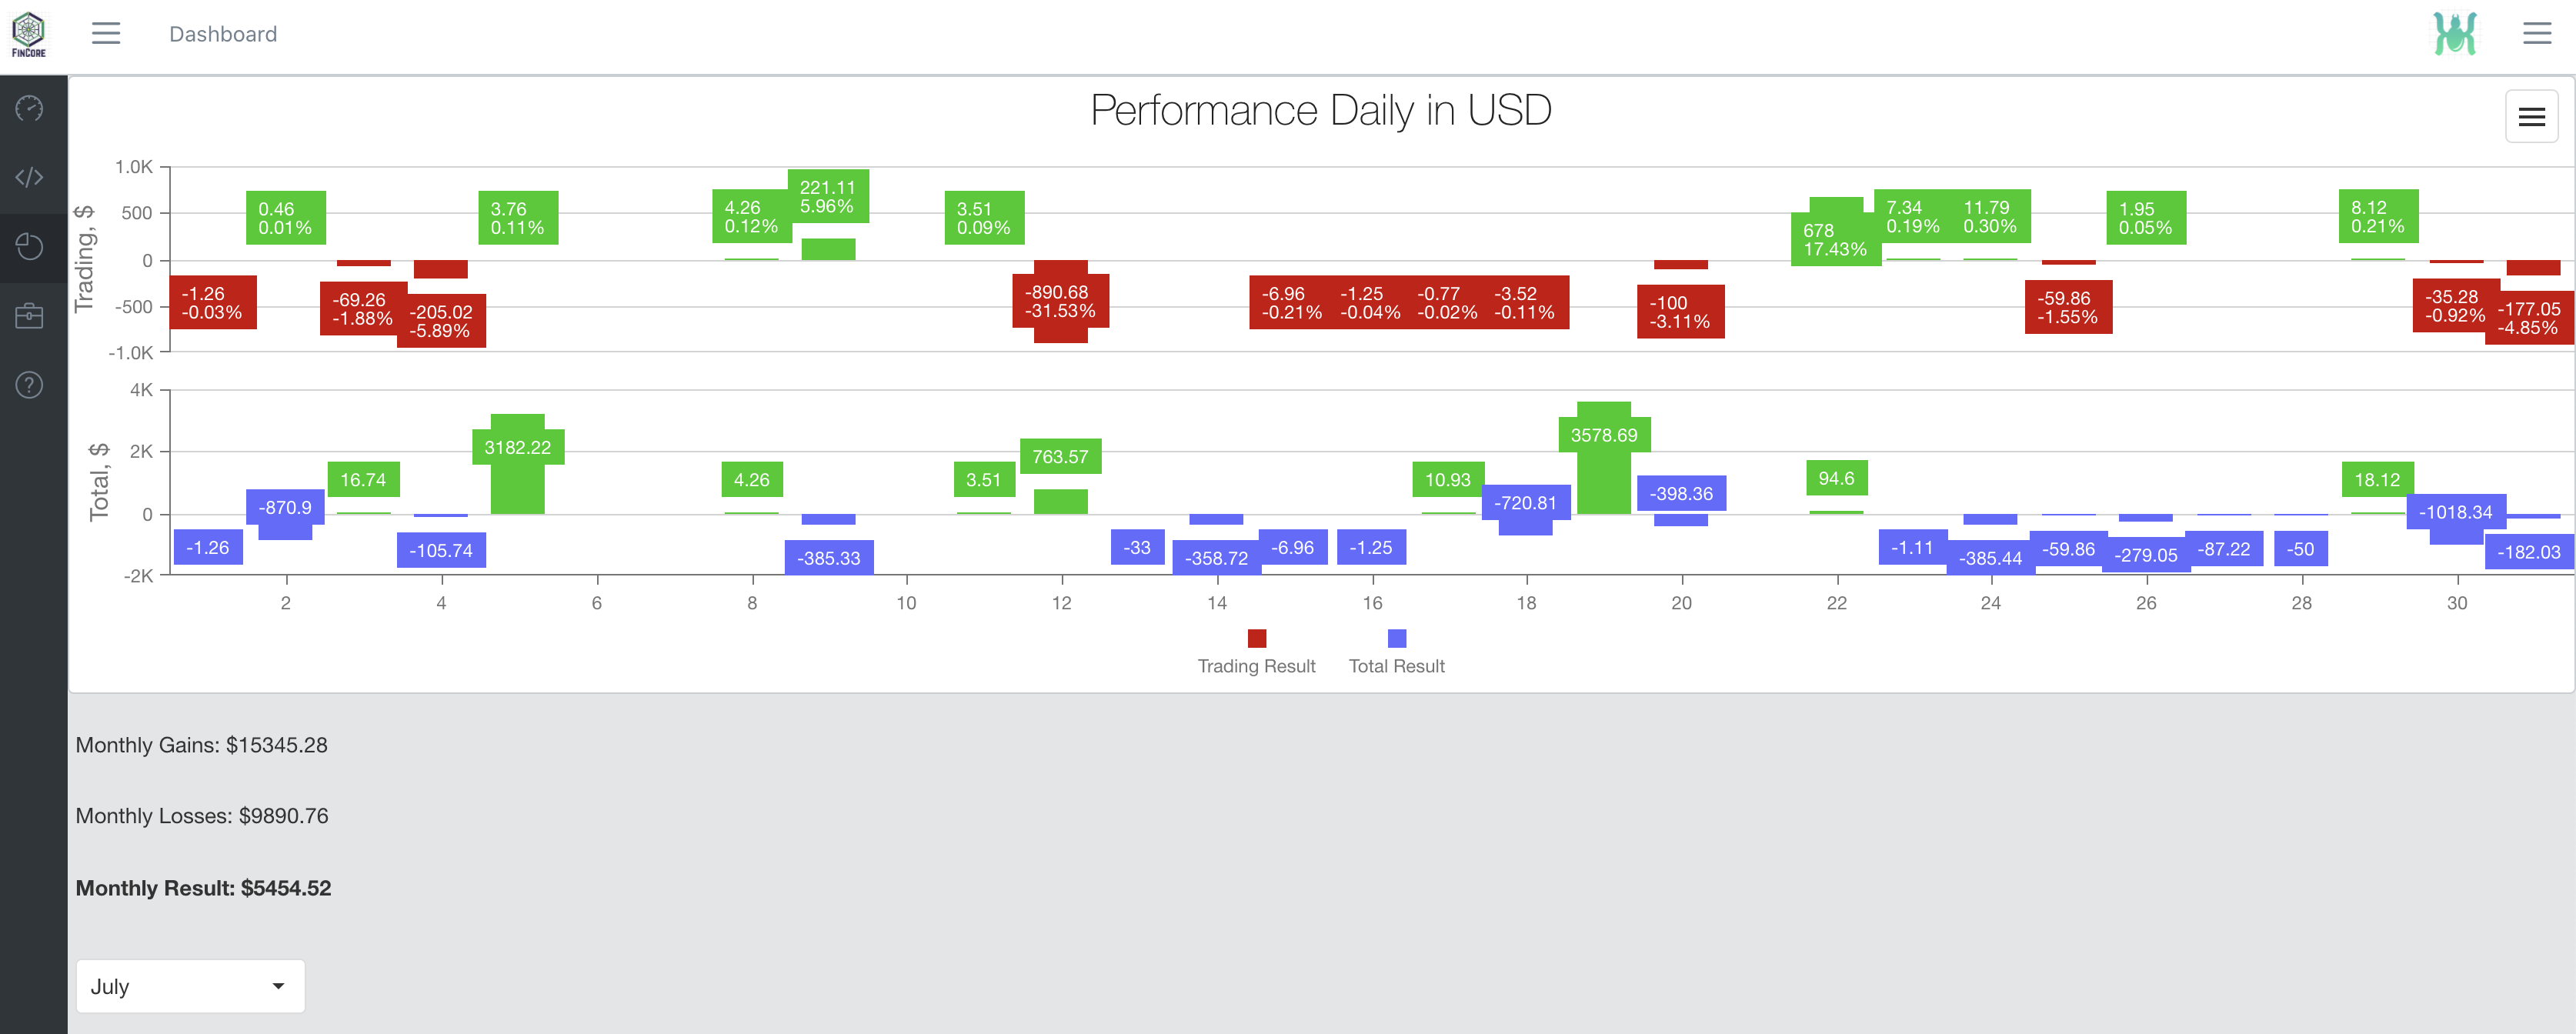This screenshot has height=1034, width=2576.
Task: Open the briefcase portfolio sidebar icon
Action: (30, 316)
